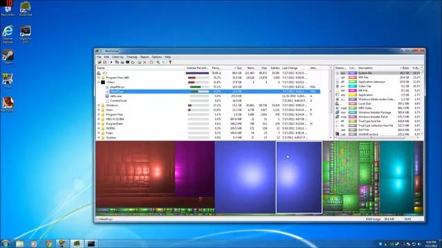
Task: Open the Recycle Bin desktop icon
Action: [x=8, y=9]
